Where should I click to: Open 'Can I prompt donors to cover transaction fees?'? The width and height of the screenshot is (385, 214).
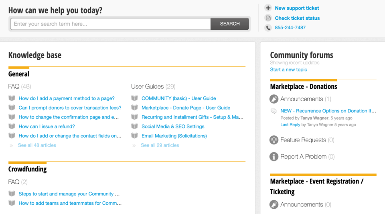tap(70, 108)
